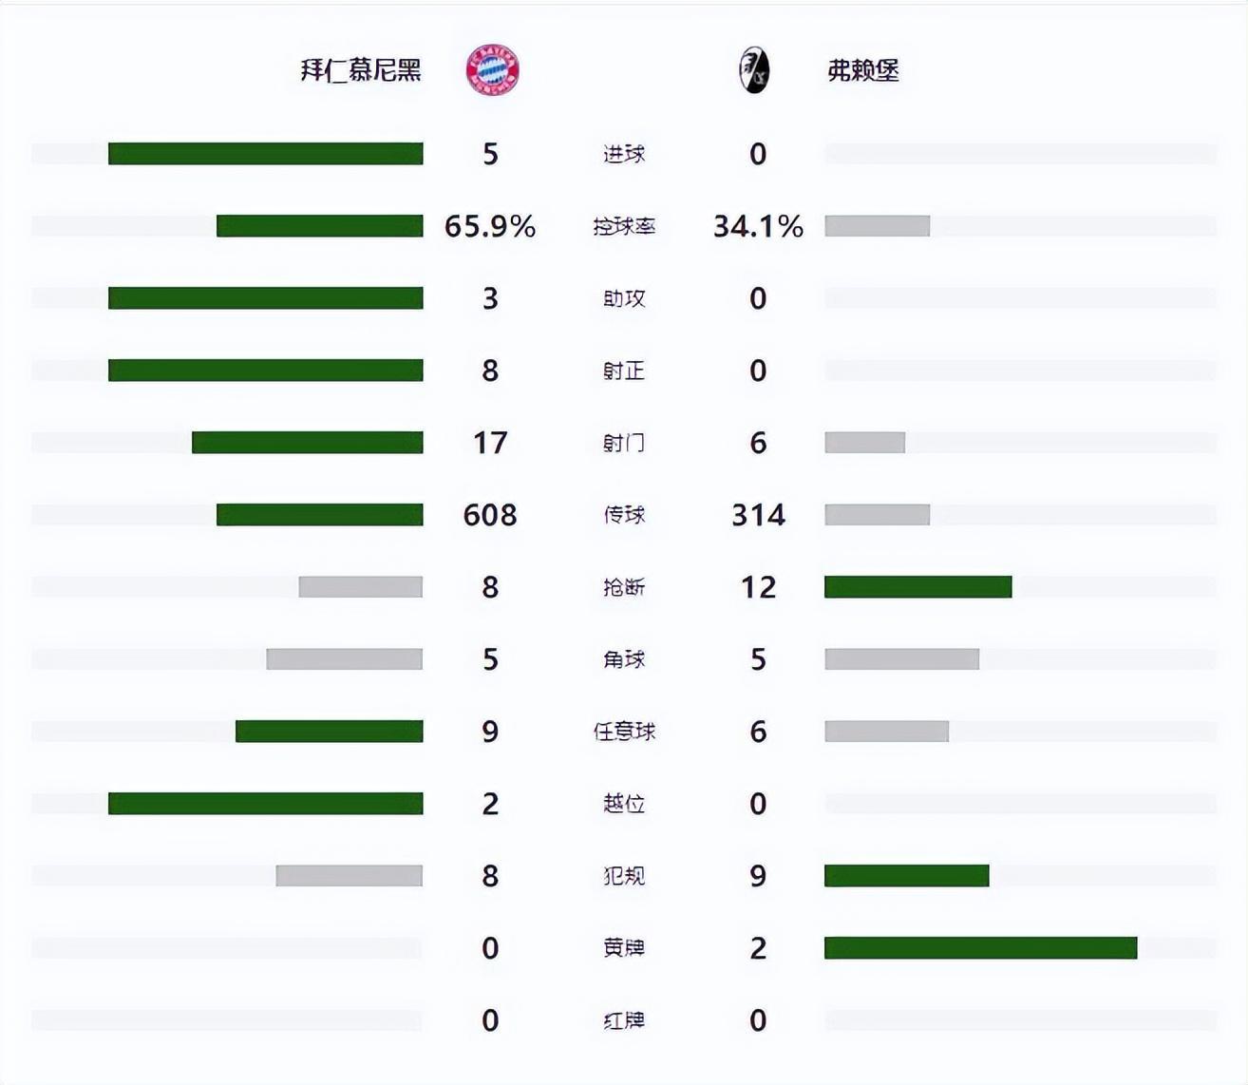The width and height of the screenshot is (1248, 1085).
Task: Click Freiburg's 314 passes number
Action: (x=758, y=515)
